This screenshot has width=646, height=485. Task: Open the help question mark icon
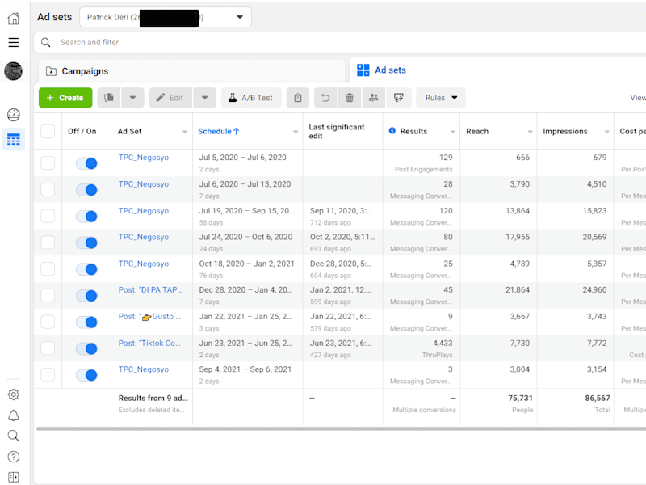click(14, 457)
